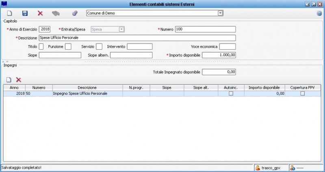Click the Importo disponibile column header
Image resolution: width=325 pixels, height=172 pixels.
[x=264, y=87]
